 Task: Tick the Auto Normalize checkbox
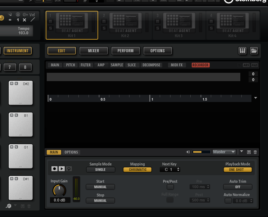(228, 201)
